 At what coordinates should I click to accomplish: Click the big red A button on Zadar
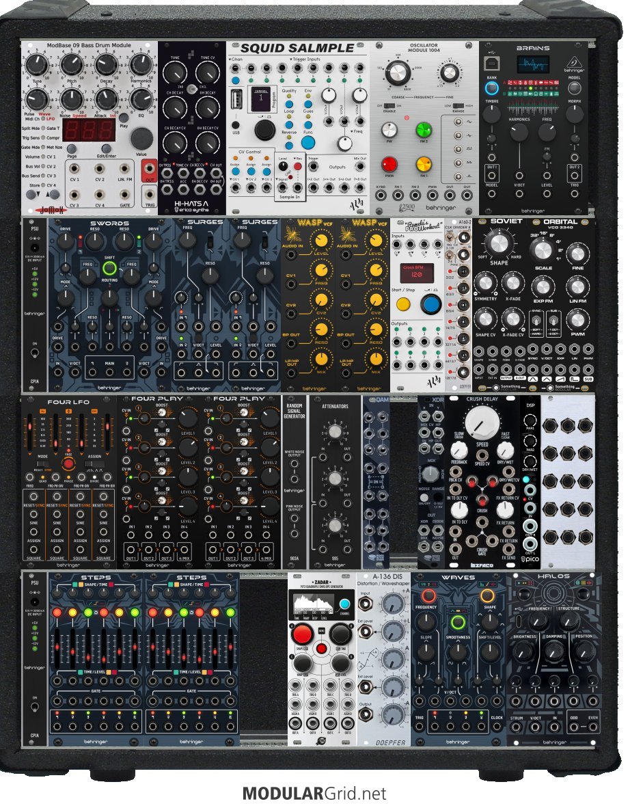[303, 633]
